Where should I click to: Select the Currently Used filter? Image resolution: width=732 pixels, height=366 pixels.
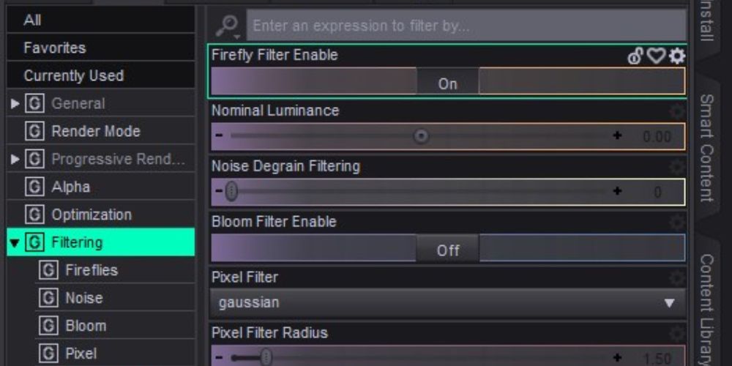click(x=73, y=75)
